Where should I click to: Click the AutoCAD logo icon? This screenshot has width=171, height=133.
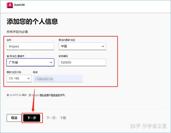click(x=10, y=5)
